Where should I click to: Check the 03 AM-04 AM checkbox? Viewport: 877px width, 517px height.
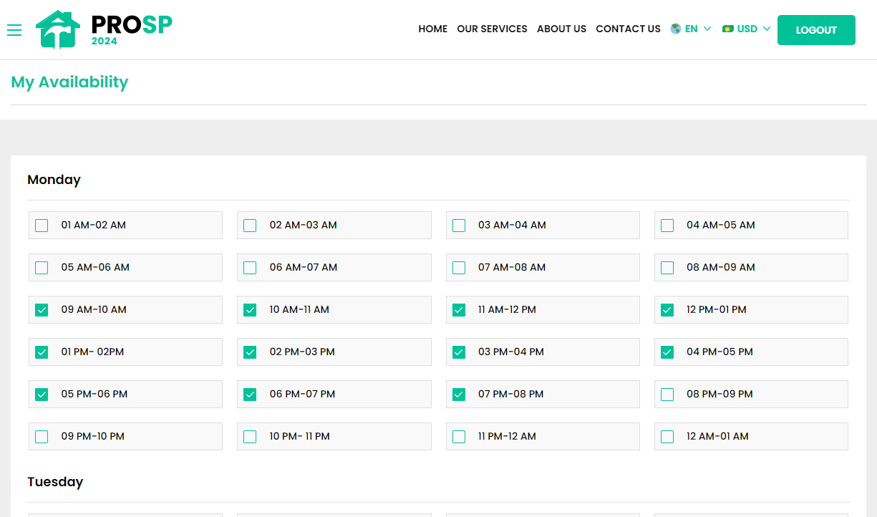(459, 226)
